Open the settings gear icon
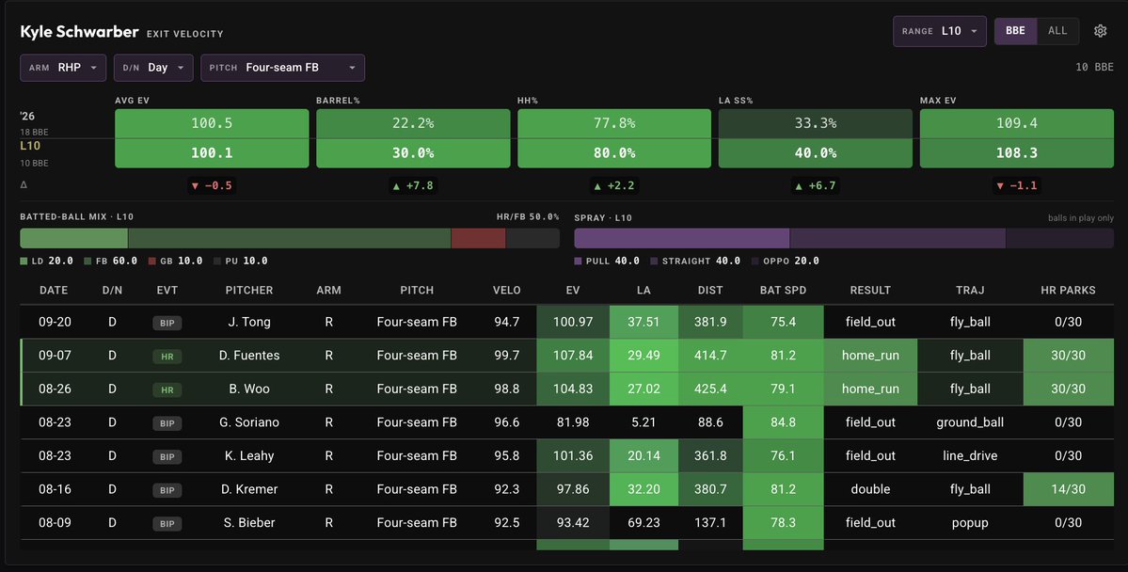Image resolution: width=1128 pixels, height=572 pixels. tap(1100, 31)
